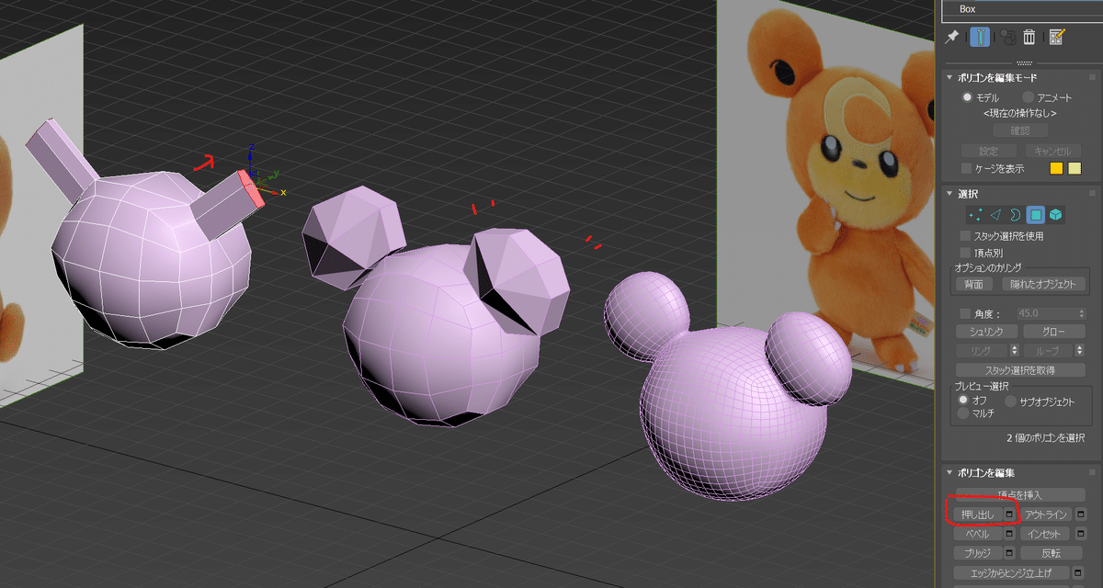The width and height of the screenshot is (1103, 588).
Task: Select Polygon sub-object level icon
Action: (x=1036, y=214)
